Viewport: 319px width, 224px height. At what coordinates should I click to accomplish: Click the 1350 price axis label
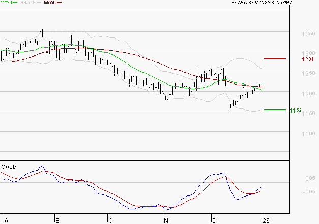pos(308,34)
